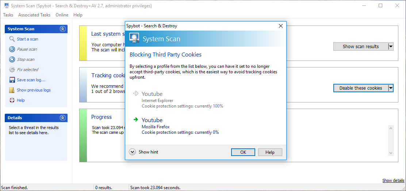
Task: Click the Progress heading
Action: click(x=101, y=117)
